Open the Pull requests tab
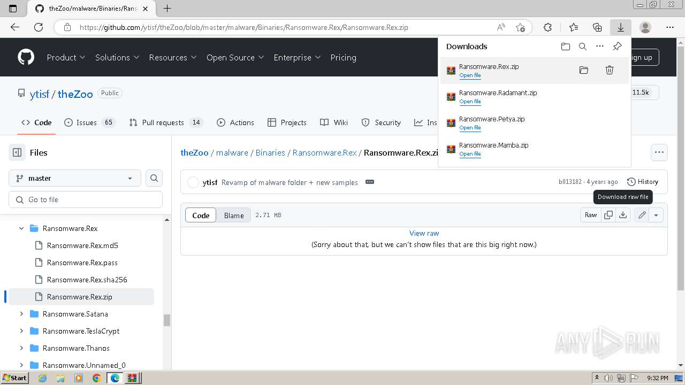Screen dimensions: 685x385 click(x=166, y=122)
